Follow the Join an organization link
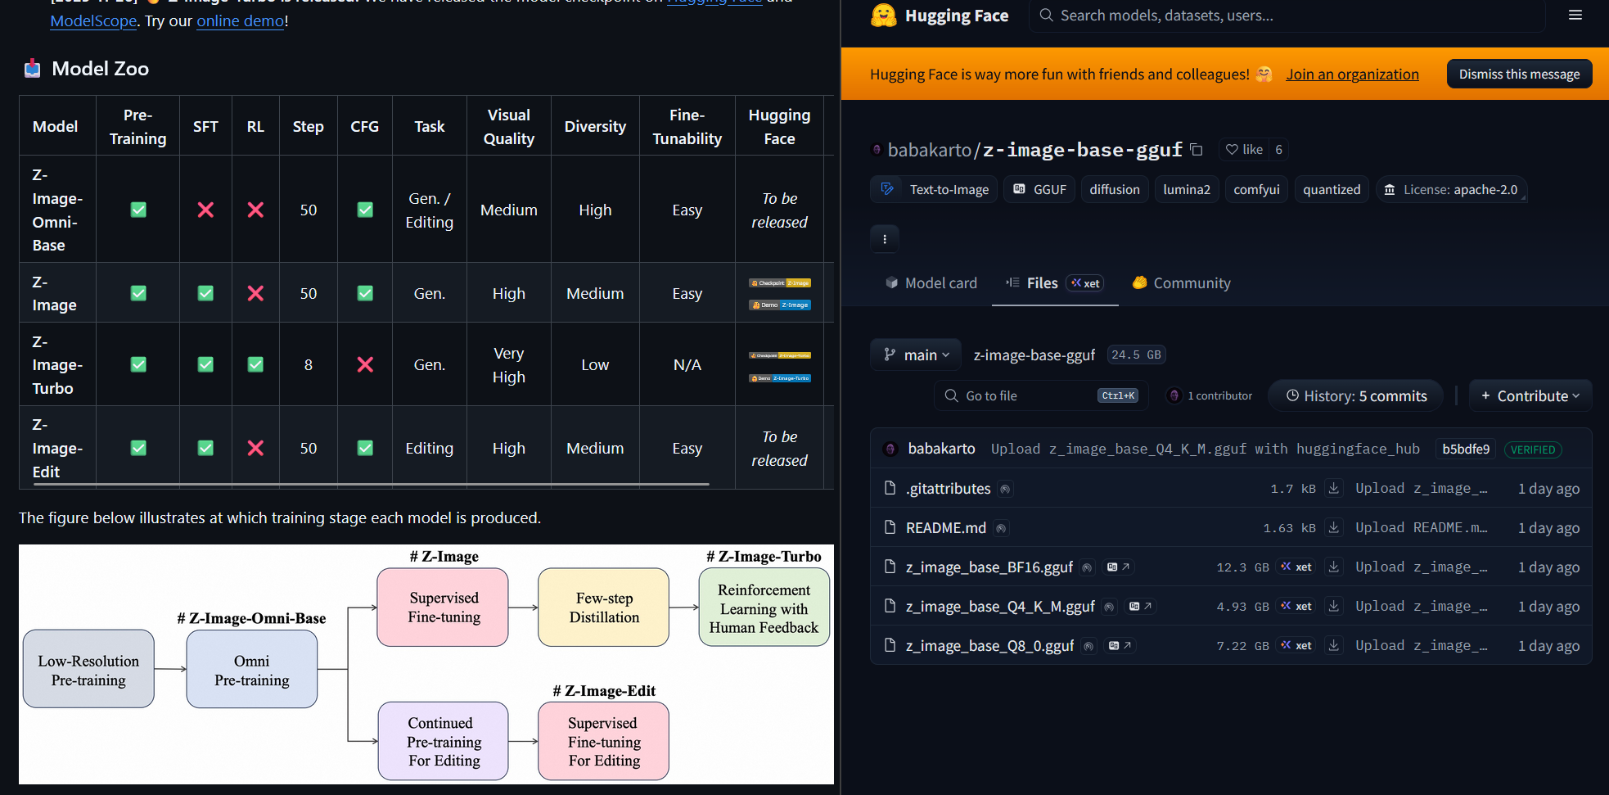The width and height of the screenshot is (1609, 795). tap(1352, 74)
